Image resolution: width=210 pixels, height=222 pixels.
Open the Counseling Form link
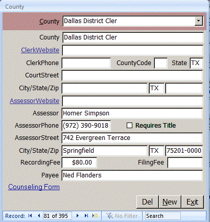[34, 187]
